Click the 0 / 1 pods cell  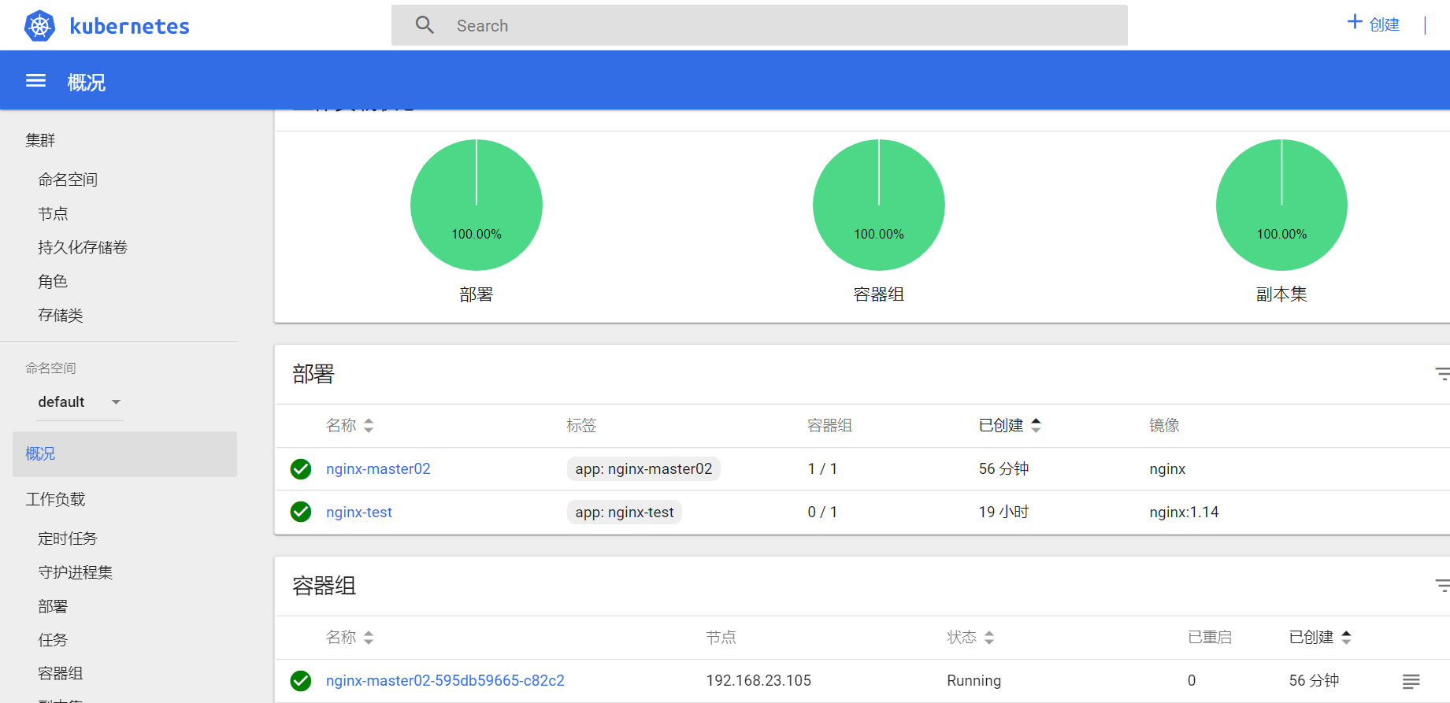pos(822,512)
